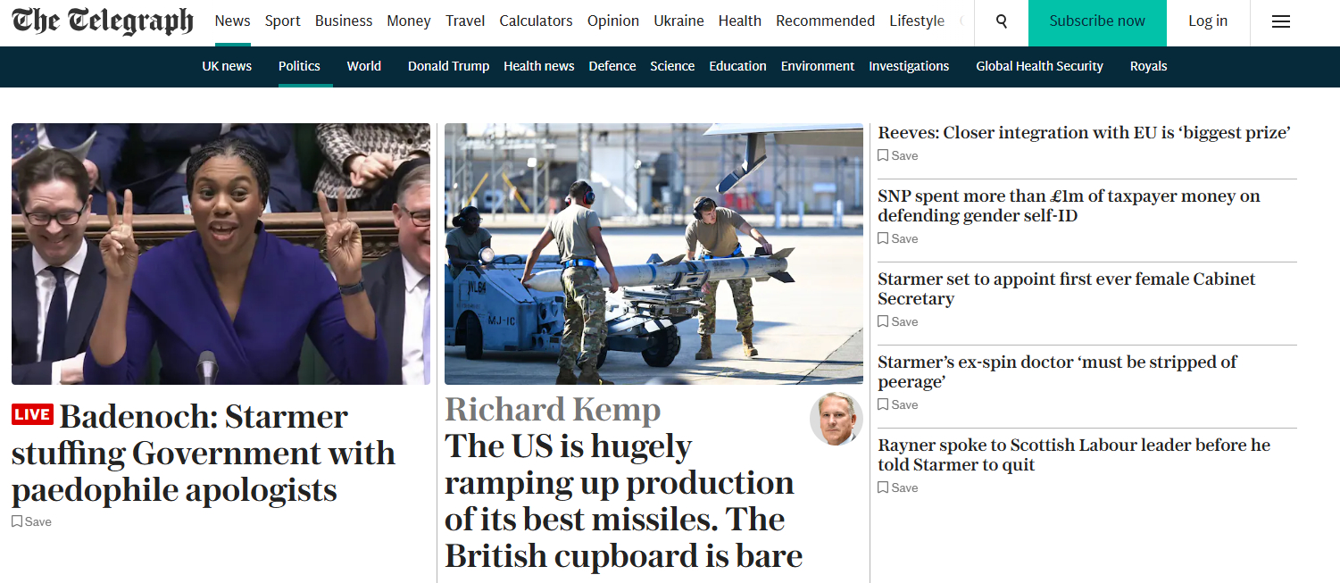
Task: Click the missile loading photo
Action: coord(653,254)
